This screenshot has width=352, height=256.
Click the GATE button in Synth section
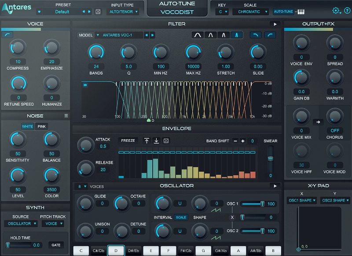(56, 245)
